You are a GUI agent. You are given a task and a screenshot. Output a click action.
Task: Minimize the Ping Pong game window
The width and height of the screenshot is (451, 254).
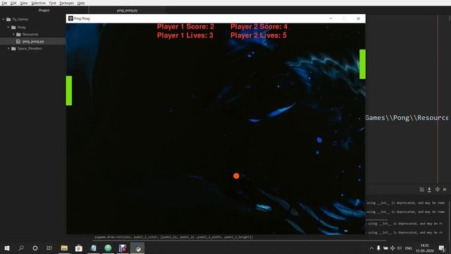(x=330, y=18)
